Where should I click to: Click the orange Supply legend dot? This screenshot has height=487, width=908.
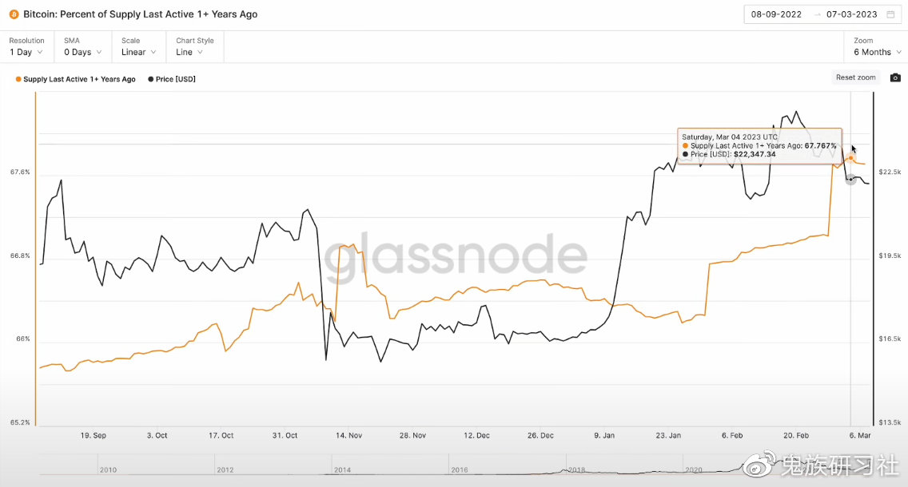point(18,79)
